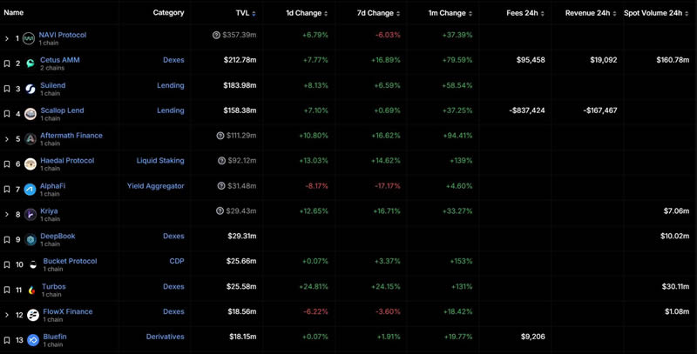Expand the Aftermath Finance row

(7, 139)
